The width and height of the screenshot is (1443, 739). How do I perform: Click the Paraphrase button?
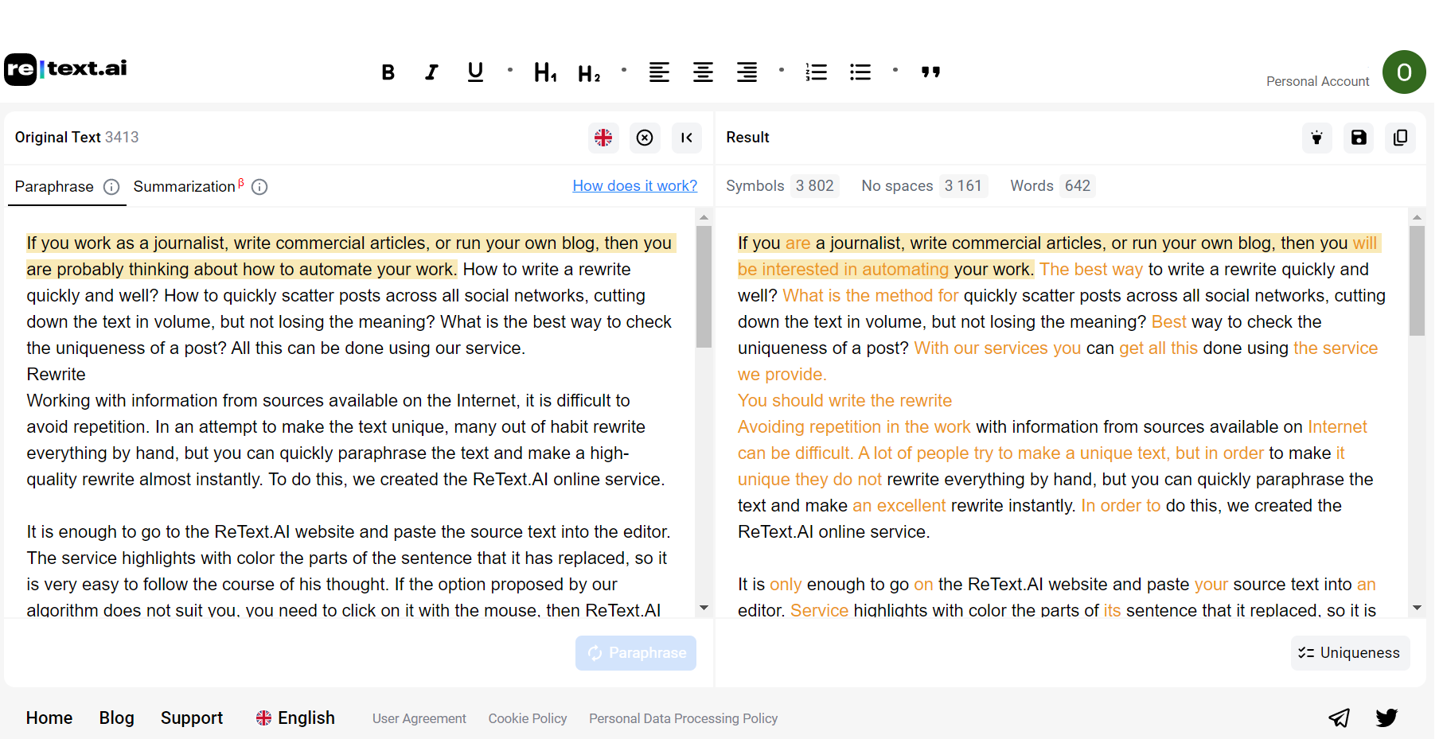click(x=636, y=653)
